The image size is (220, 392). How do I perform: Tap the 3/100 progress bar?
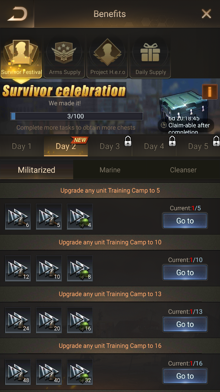pyautogui.click(x=76, y=116)
